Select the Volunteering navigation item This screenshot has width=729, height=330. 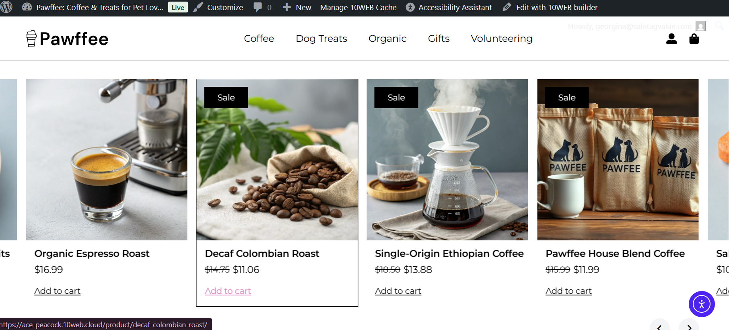click(x=502, y=39)
